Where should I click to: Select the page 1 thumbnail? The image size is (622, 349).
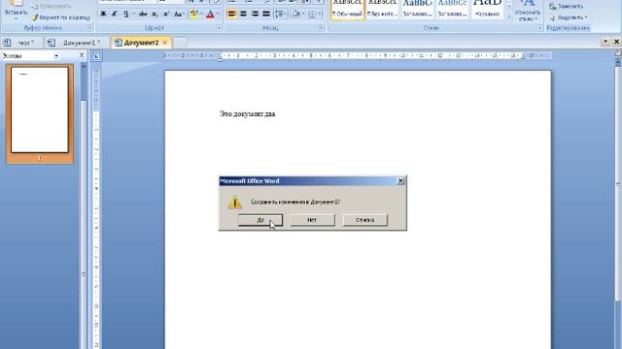[40, 110]
